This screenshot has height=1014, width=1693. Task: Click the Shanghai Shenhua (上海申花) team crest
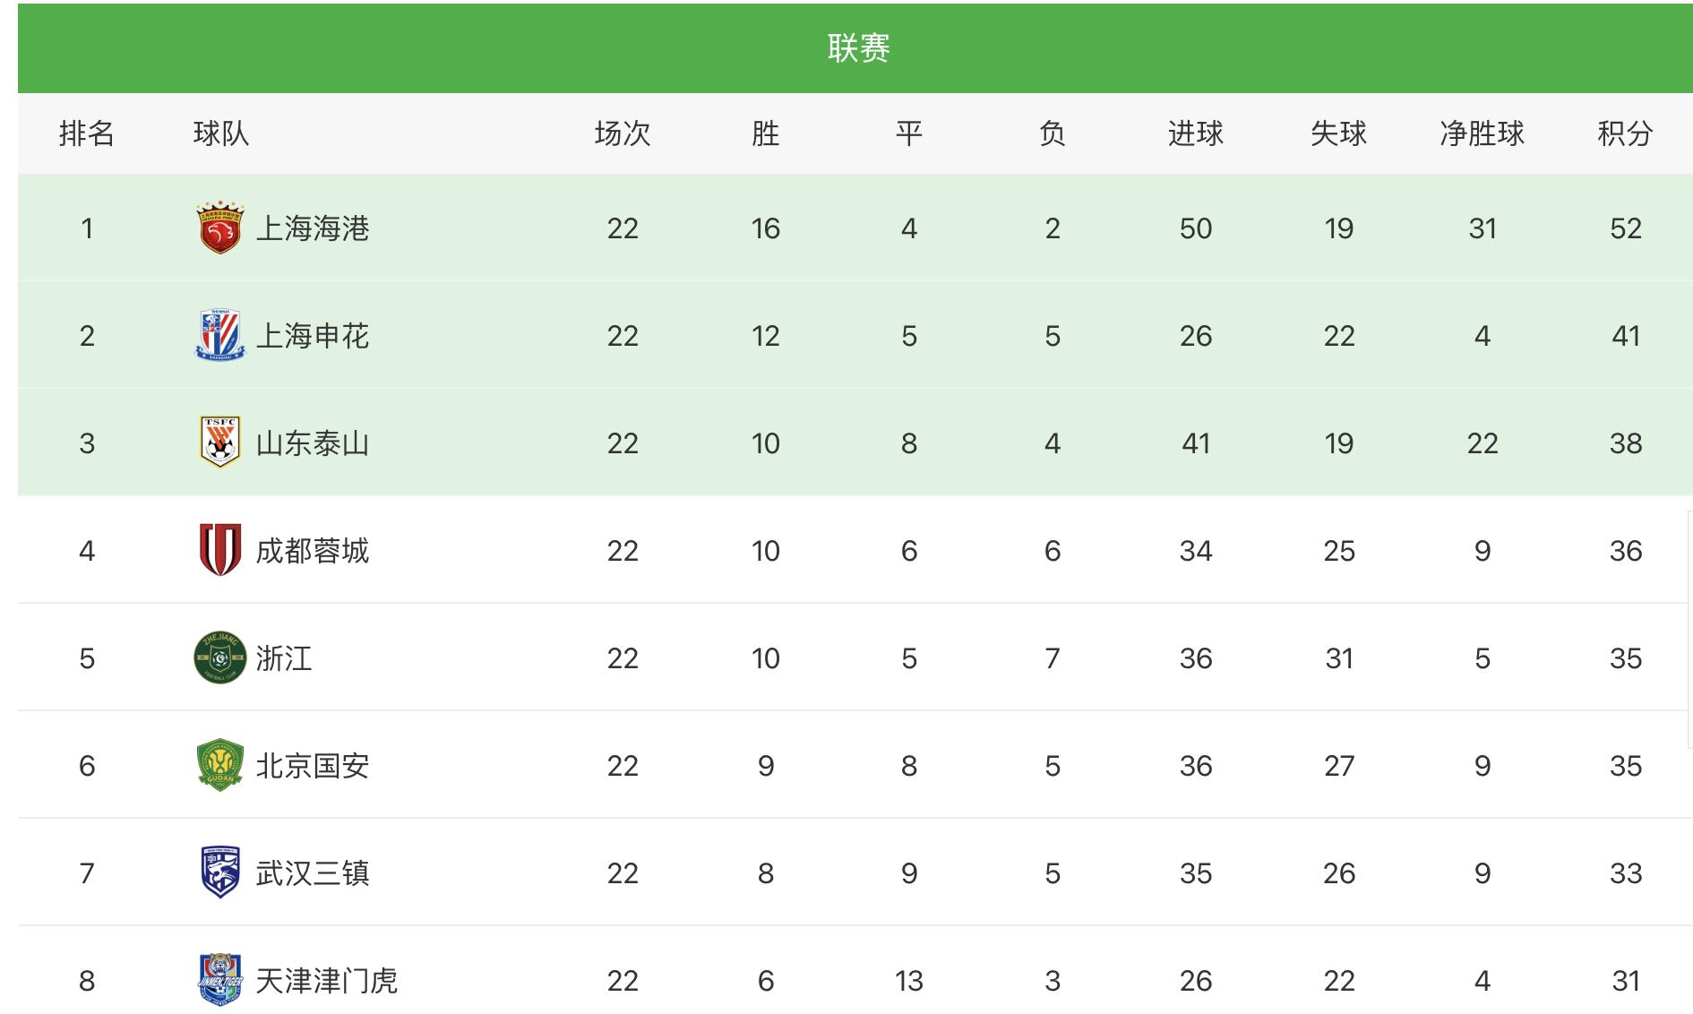(x=219, y=335)
